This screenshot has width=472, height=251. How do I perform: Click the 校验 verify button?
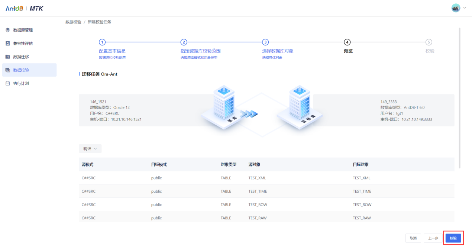click(453, 238)
